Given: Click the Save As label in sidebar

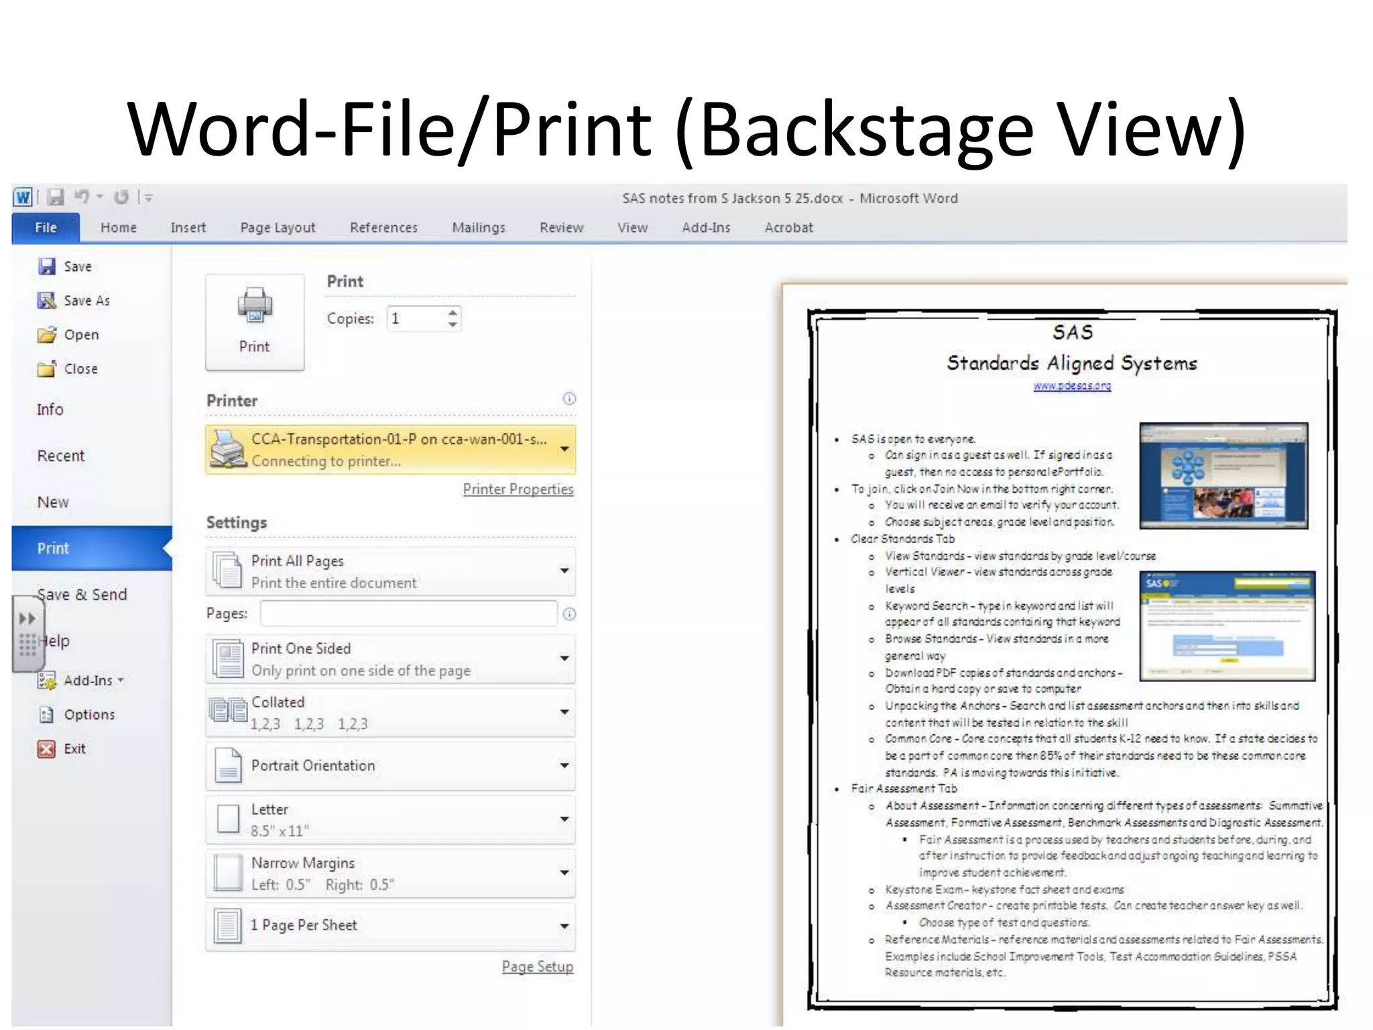Looking at the screenshot, I should [x=87, y=300].
